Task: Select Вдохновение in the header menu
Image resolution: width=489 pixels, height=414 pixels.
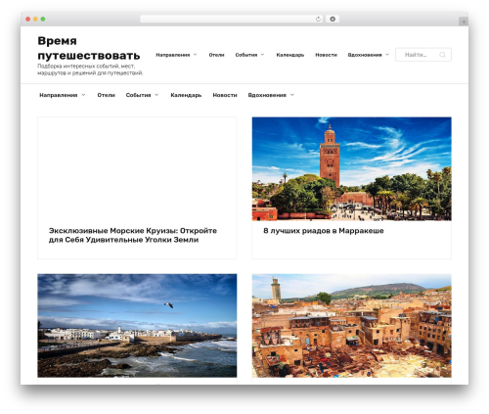Action: click(365, 55)
